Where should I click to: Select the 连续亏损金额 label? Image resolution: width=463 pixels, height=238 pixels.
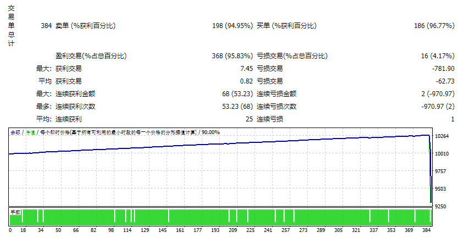(277, 94)
